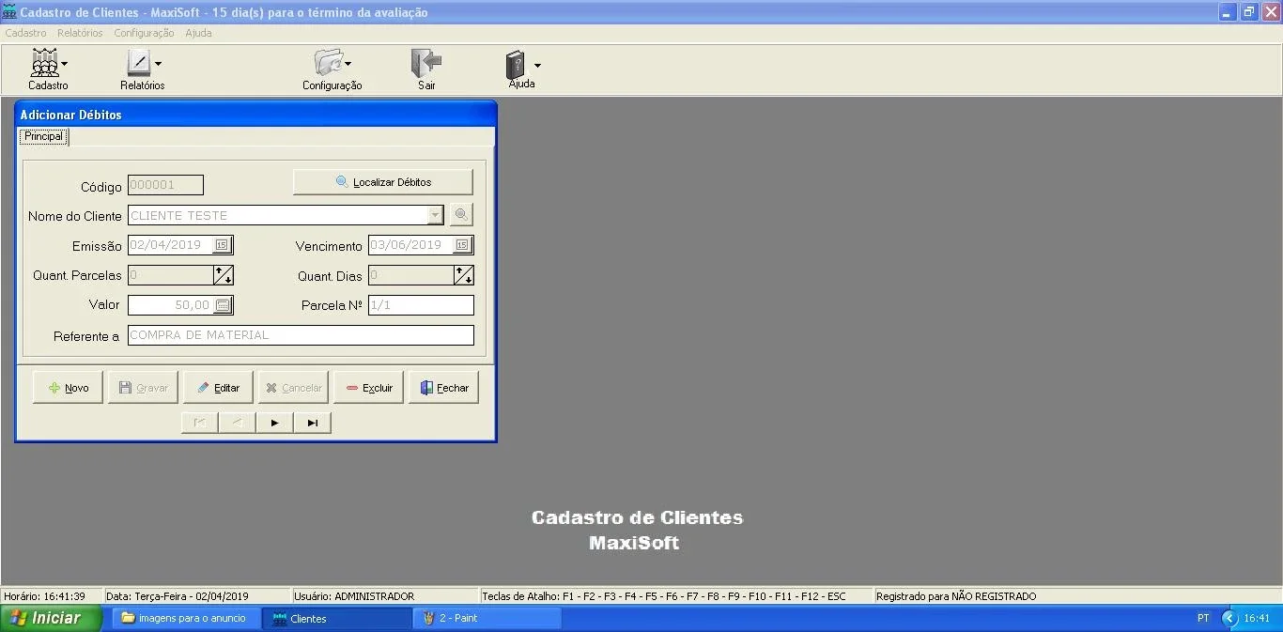Click the PT language indicator
The height and width of the screenshot is (632, 1283).
point(1203,618)
